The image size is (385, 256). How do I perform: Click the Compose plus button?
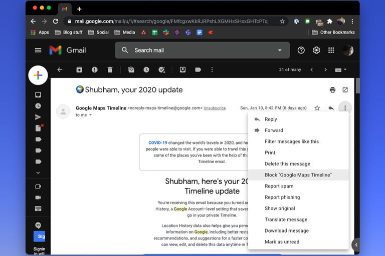pyautogui.click(x=38, y=75)
